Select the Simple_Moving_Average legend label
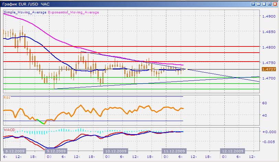Viewport: 279px width, 162px height. [x=25, y=12]
